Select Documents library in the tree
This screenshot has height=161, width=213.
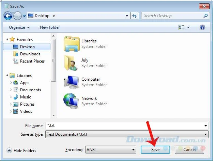coord(30,90)
